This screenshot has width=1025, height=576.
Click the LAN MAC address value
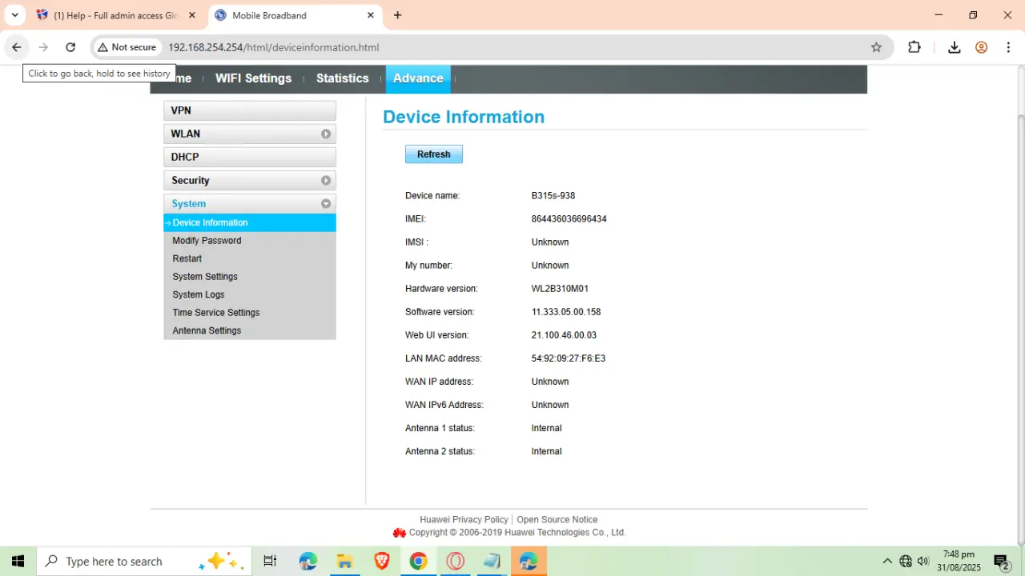569,358
